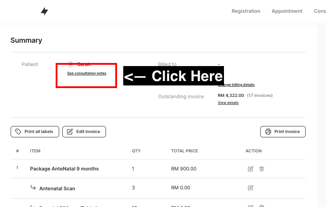Select the Package AnteNatal 9 months item text
Screen dimensions: 326x207
click(x=64, y=169)
